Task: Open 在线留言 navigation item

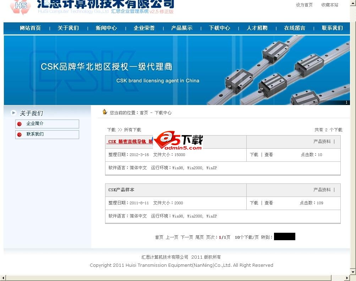Action: (x=295, y=28)
